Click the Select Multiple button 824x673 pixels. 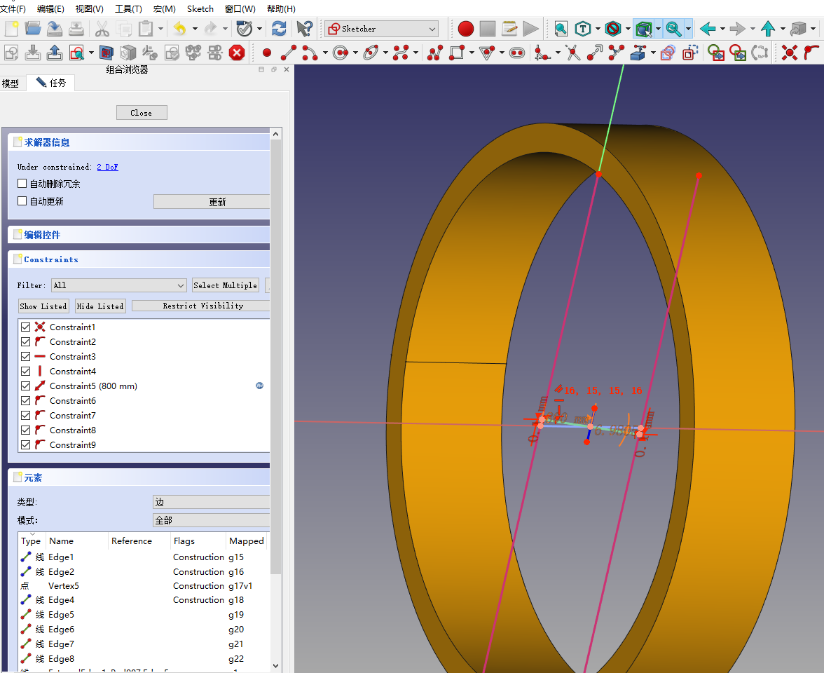point(226,285)
